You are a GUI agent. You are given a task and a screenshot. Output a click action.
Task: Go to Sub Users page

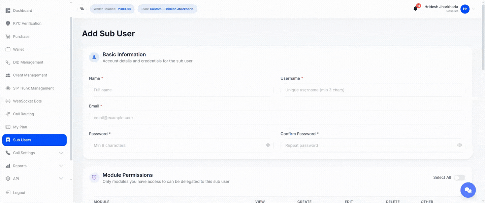point(34,140)
